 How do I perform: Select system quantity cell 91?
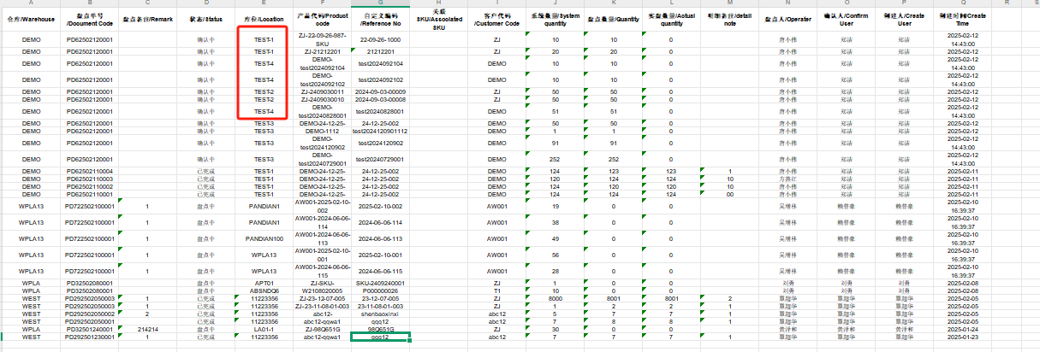(x=555, y=143)
